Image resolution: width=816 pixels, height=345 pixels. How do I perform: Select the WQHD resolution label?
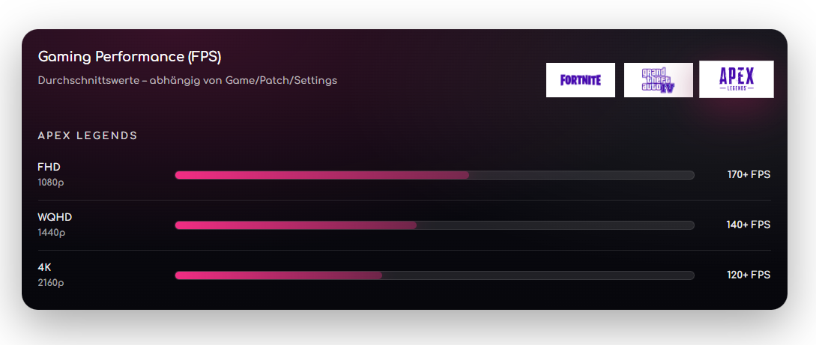[x=55, y=217]
